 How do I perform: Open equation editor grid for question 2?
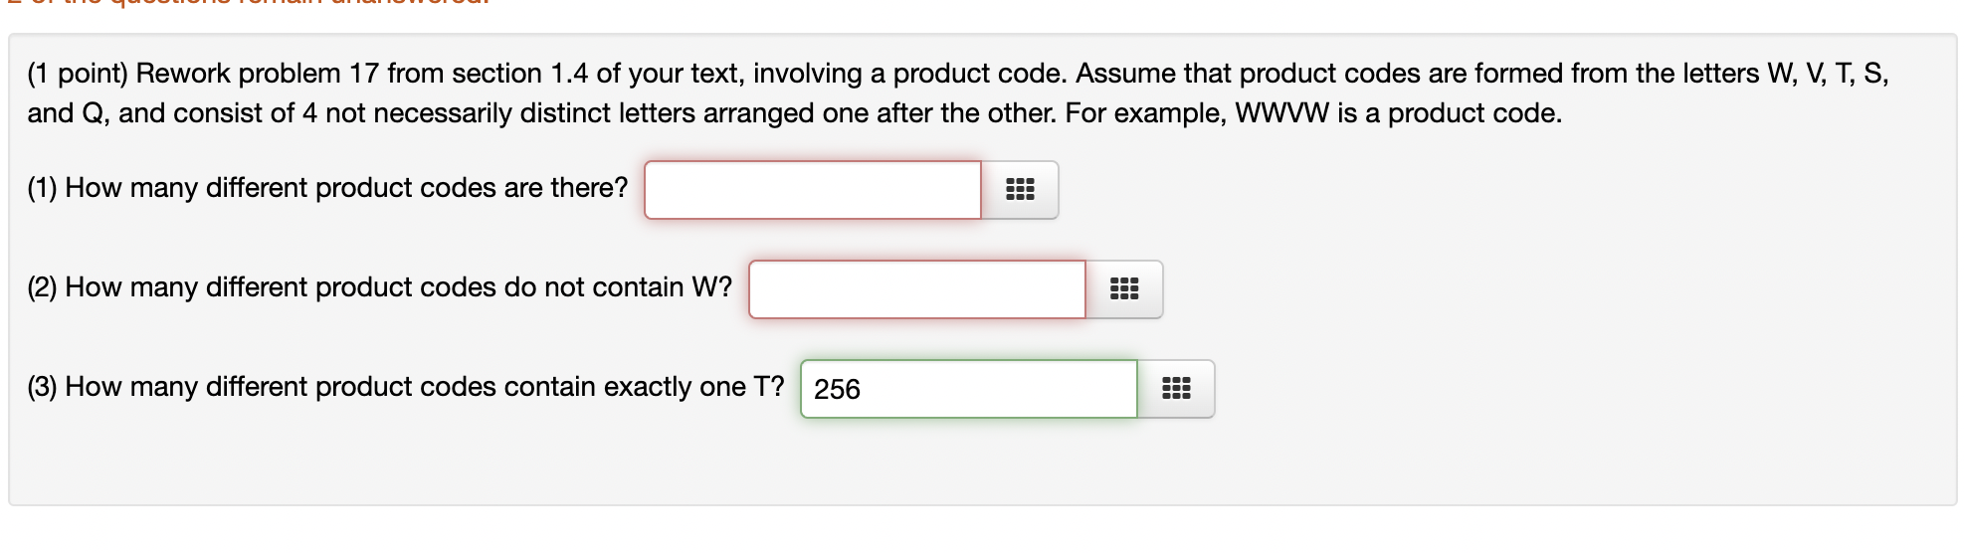[1124, 289]
